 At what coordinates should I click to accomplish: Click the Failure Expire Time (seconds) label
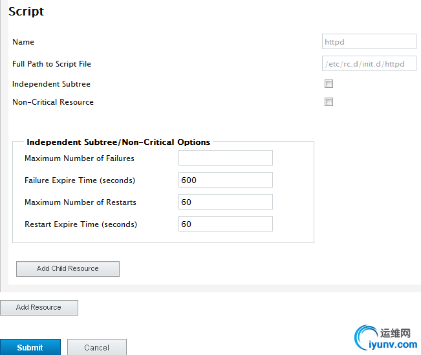coord(80,180)
